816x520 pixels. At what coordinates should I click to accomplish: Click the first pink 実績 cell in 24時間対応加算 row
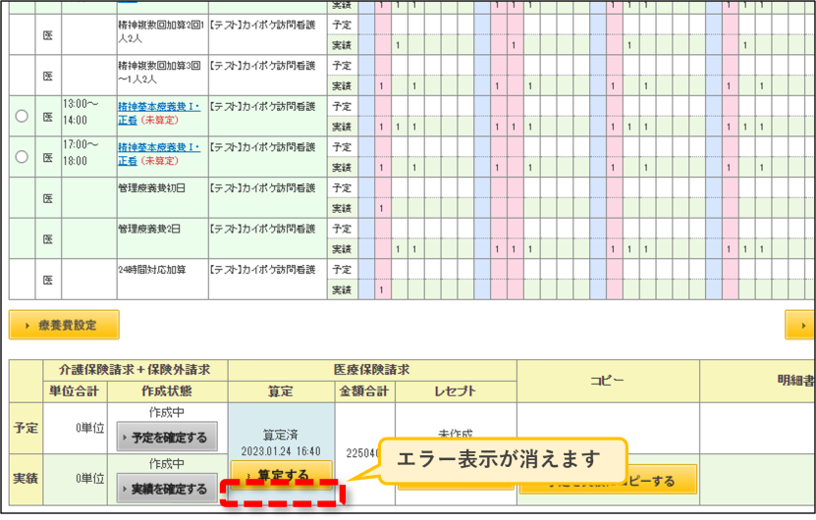(383, 289)
